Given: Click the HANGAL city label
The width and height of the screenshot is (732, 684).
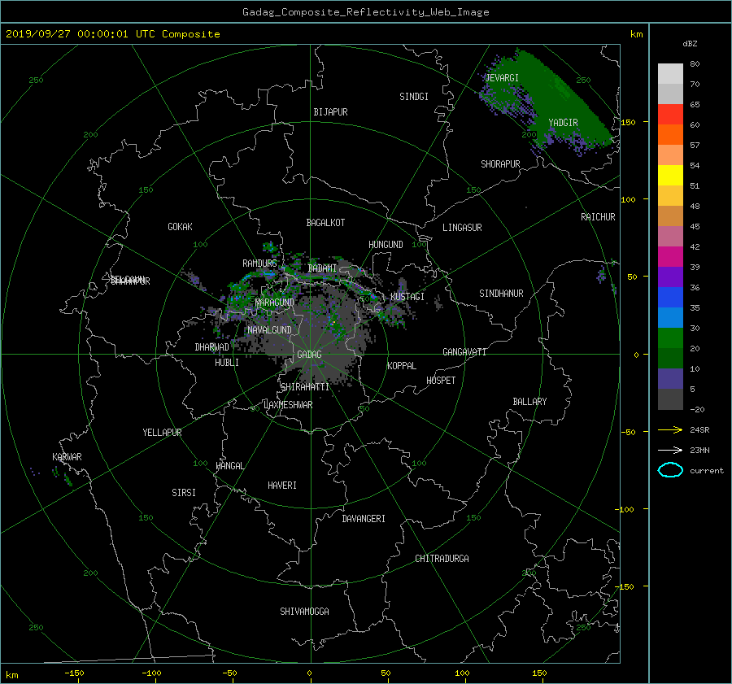Looking at the screenshot, I should (x=229, y=466).
